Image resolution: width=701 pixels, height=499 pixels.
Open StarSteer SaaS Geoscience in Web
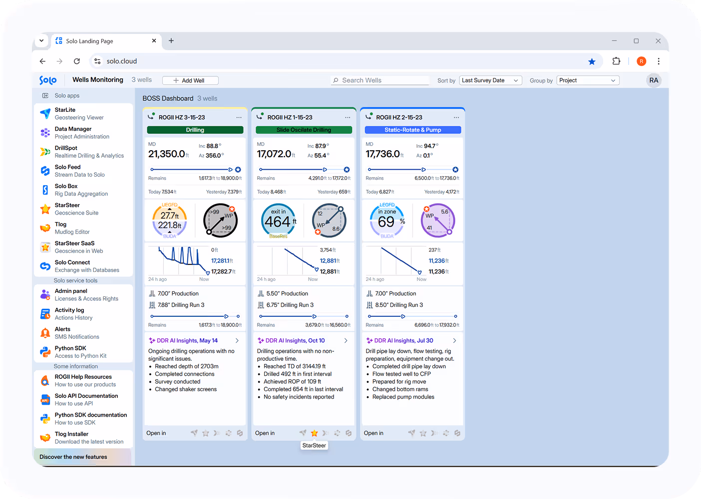point(83,247)
